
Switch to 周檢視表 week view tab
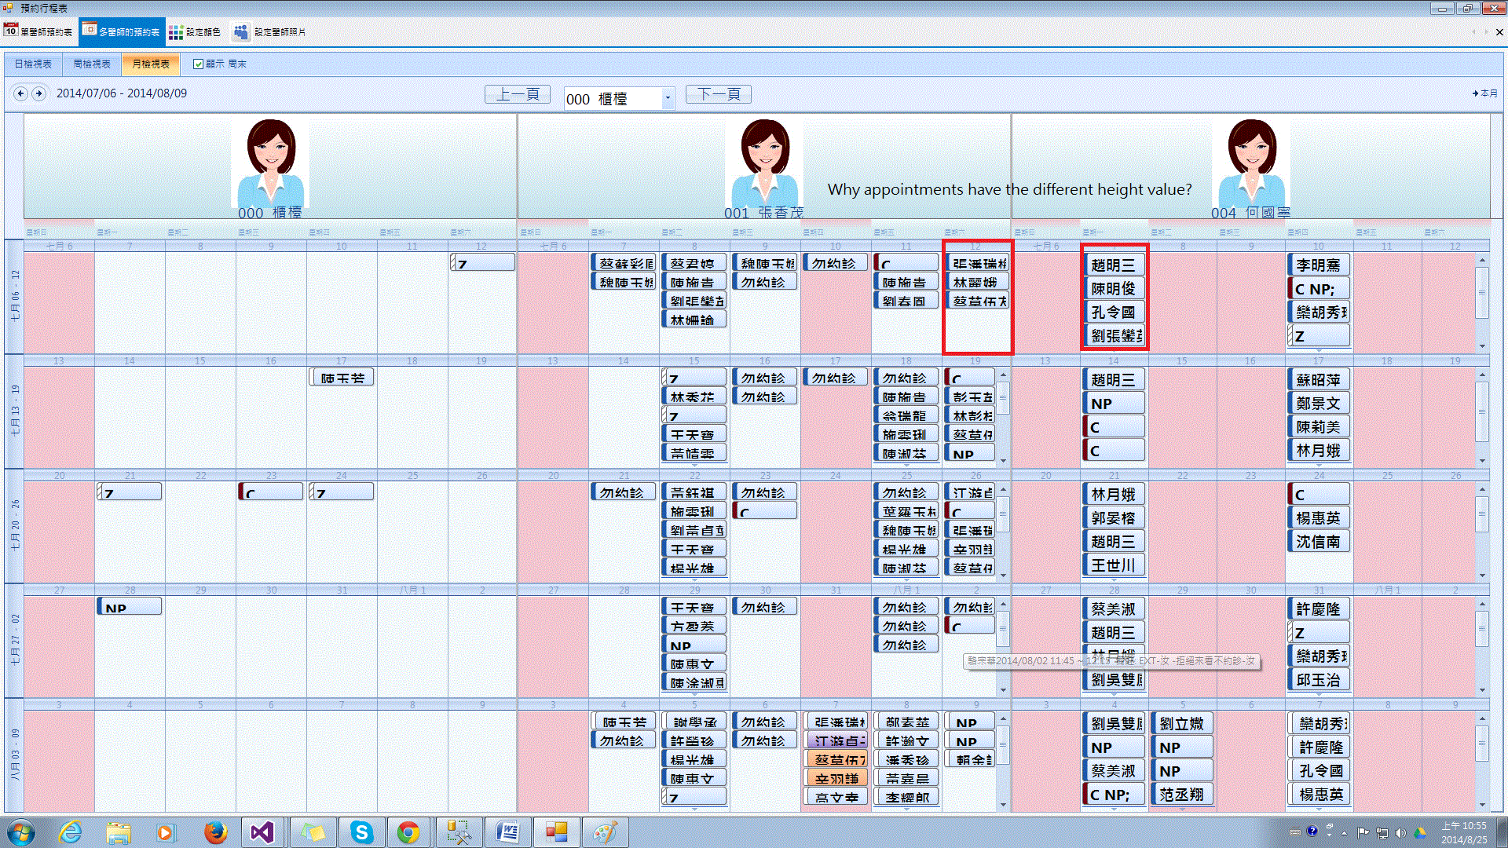coord(92,64)
